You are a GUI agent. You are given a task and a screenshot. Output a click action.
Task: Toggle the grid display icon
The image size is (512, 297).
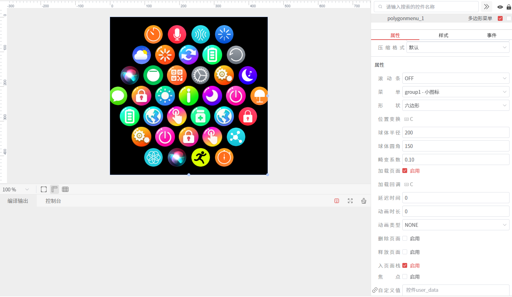(x=65, y=189)
